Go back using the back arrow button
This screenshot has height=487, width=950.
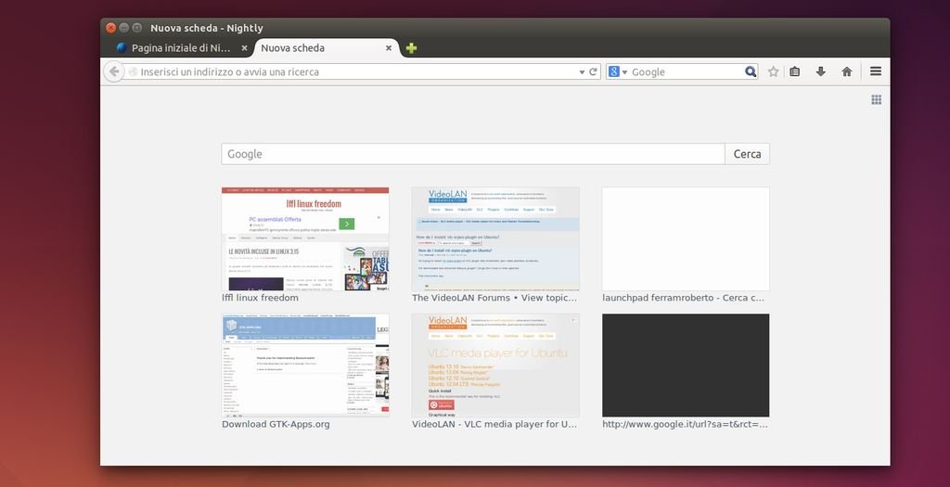coord(113,71)
